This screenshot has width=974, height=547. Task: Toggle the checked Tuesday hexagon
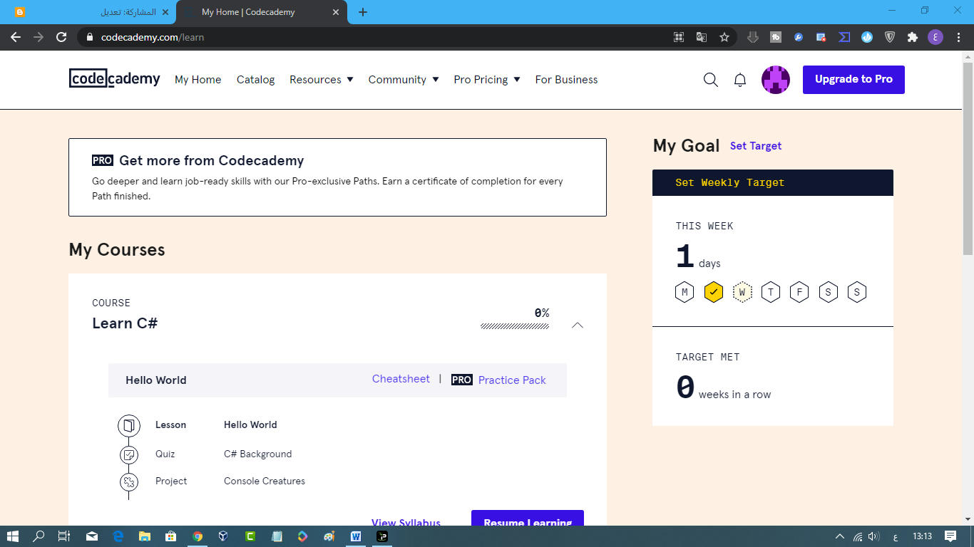(x=714, y=292)
